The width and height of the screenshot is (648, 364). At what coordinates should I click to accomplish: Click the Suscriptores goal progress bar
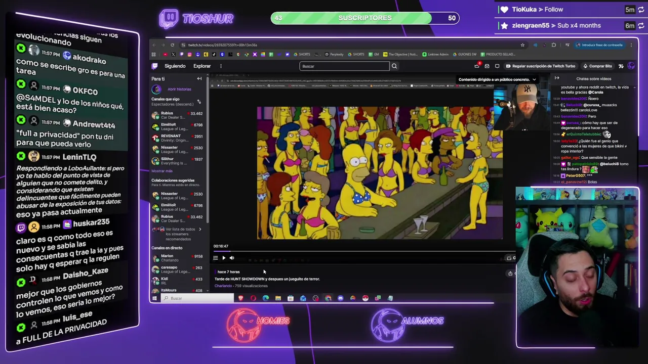click(x=365, y=18)
